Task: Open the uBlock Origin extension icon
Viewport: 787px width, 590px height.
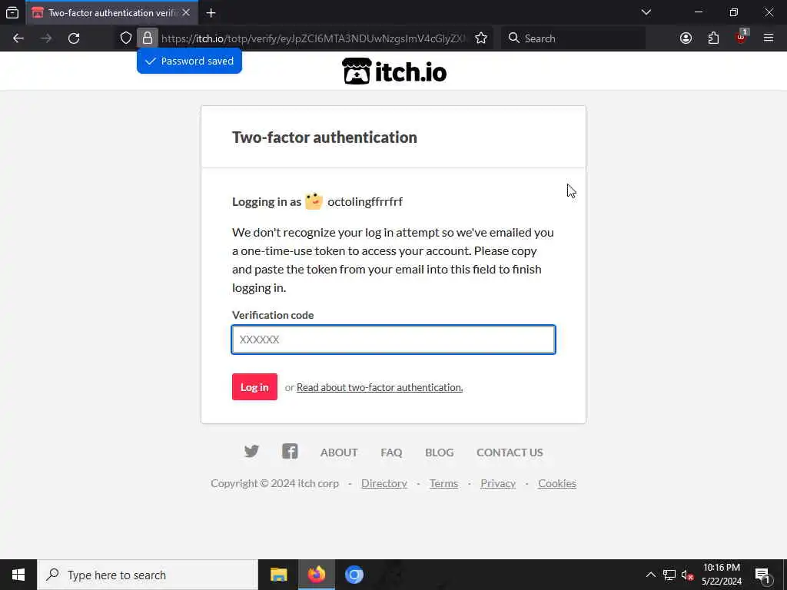Action: (742, 38)
